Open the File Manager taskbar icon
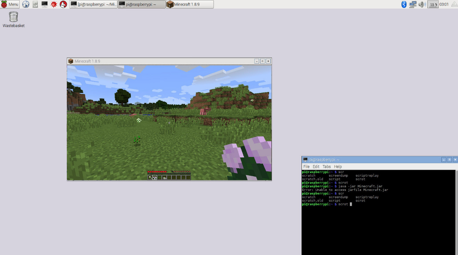This screenshot has width=458, height=255. pos(35,4)
